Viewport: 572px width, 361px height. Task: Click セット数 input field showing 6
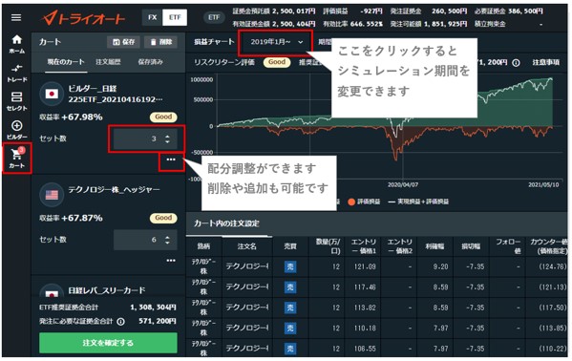point(145,240)
